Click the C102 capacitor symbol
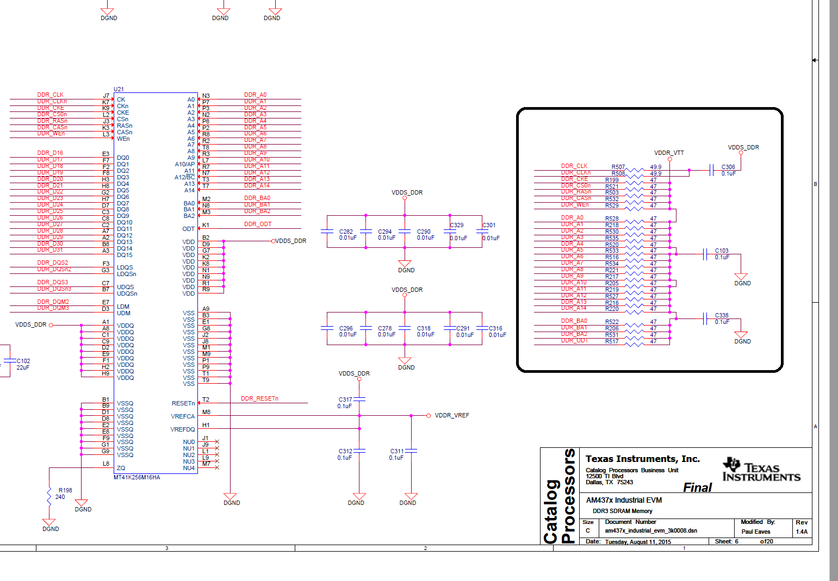The width and height of the screenshot is (838, 581). (x=9, y=360)
